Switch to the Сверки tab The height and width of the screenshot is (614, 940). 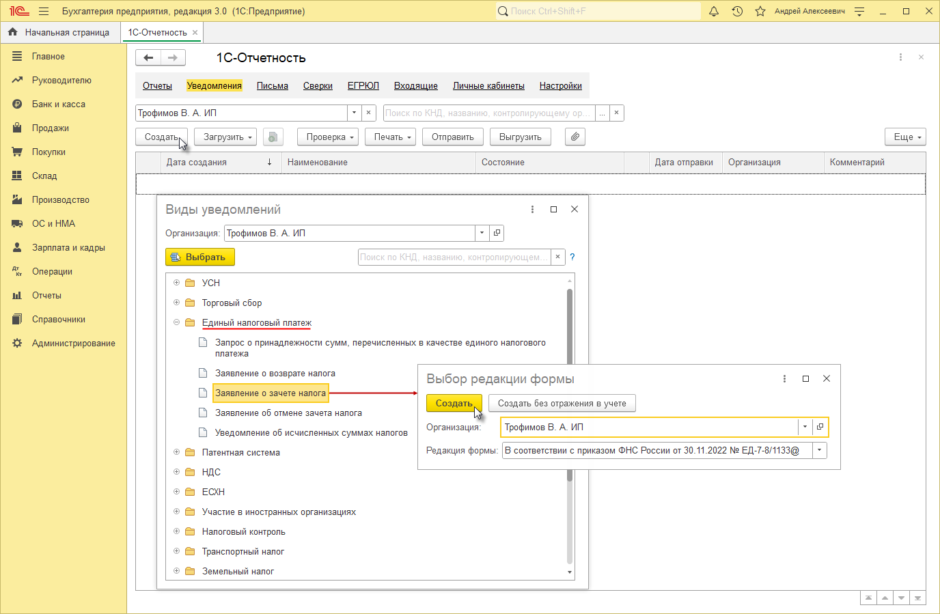318,86
